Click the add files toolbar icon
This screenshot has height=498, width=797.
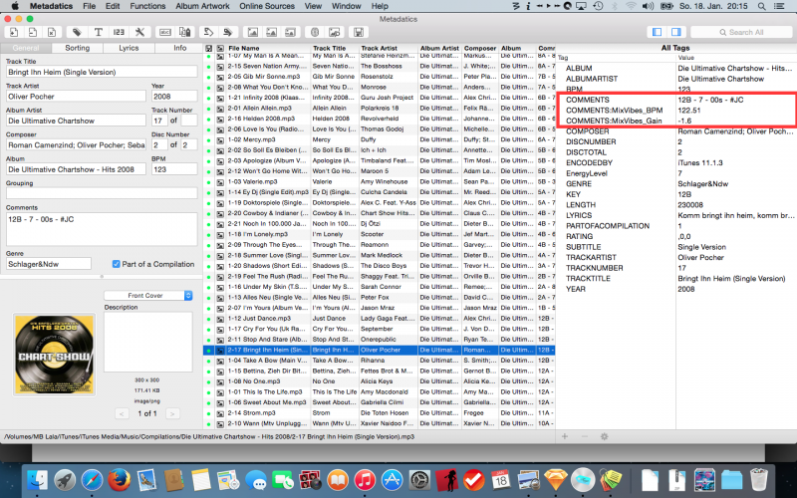14,32
